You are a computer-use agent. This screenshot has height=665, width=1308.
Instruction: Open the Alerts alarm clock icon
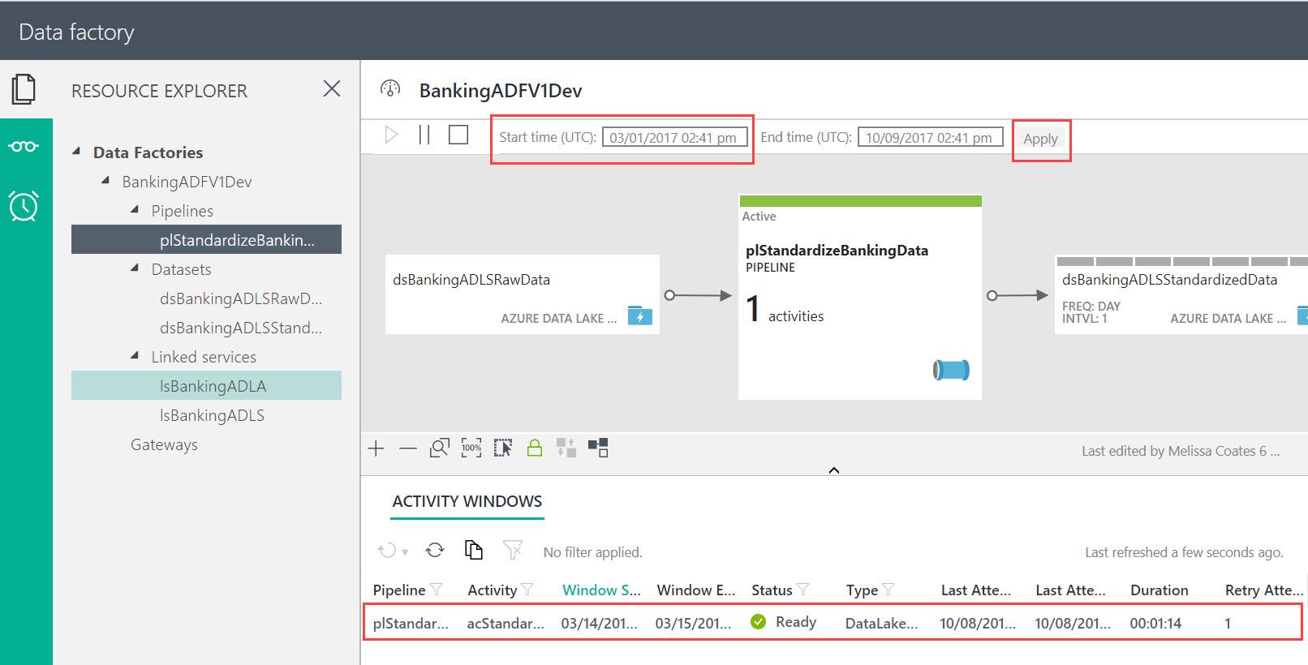(x=24, y=206)
